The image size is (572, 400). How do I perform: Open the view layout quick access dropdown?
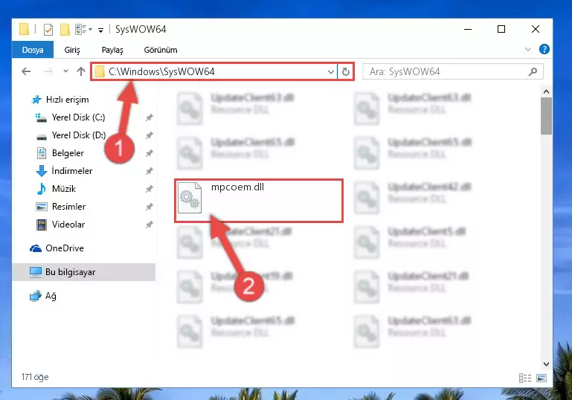coord(83,29)
